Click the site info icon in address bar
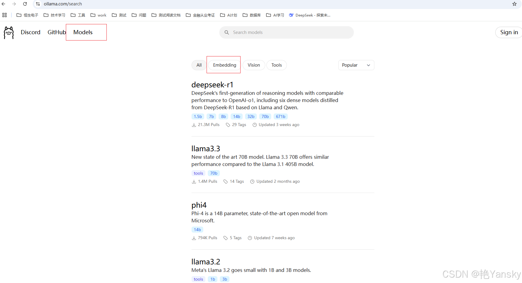Screen dimensions: 522x283 click(x=38, y=4)
